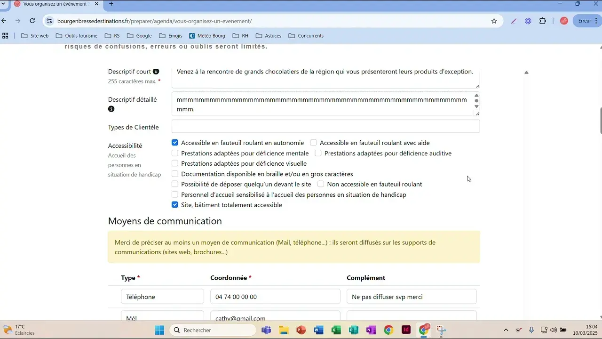Uncheck Site, bâtiment totalement accessible

click(175, 205)
